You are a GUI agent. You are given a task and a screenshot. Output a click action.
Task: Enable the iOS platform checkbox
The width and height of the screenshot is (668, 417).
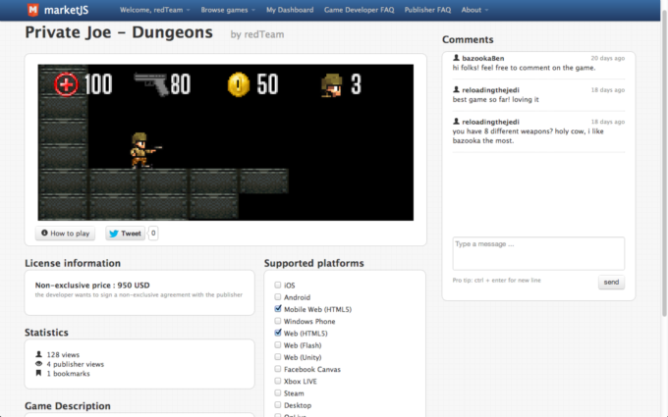tap(278, 285)
